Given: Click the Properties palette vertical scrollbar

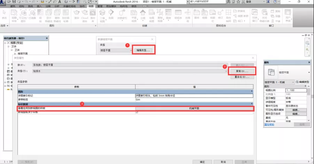Looking at the screenshot, I should [309, 103].
